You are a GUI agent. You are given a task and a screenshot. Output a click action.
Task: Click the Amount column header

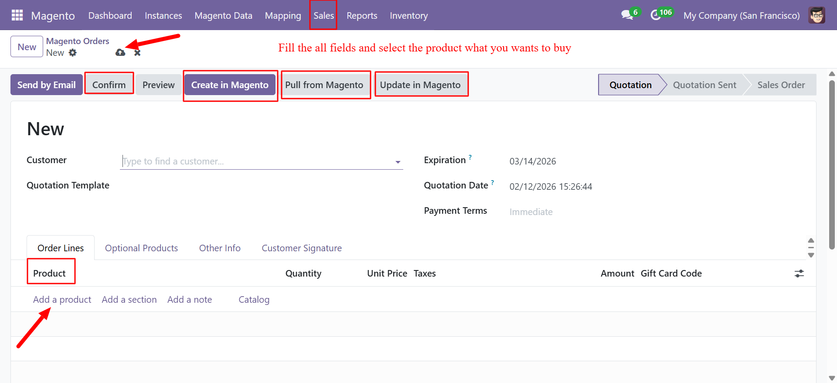point(617,273)
